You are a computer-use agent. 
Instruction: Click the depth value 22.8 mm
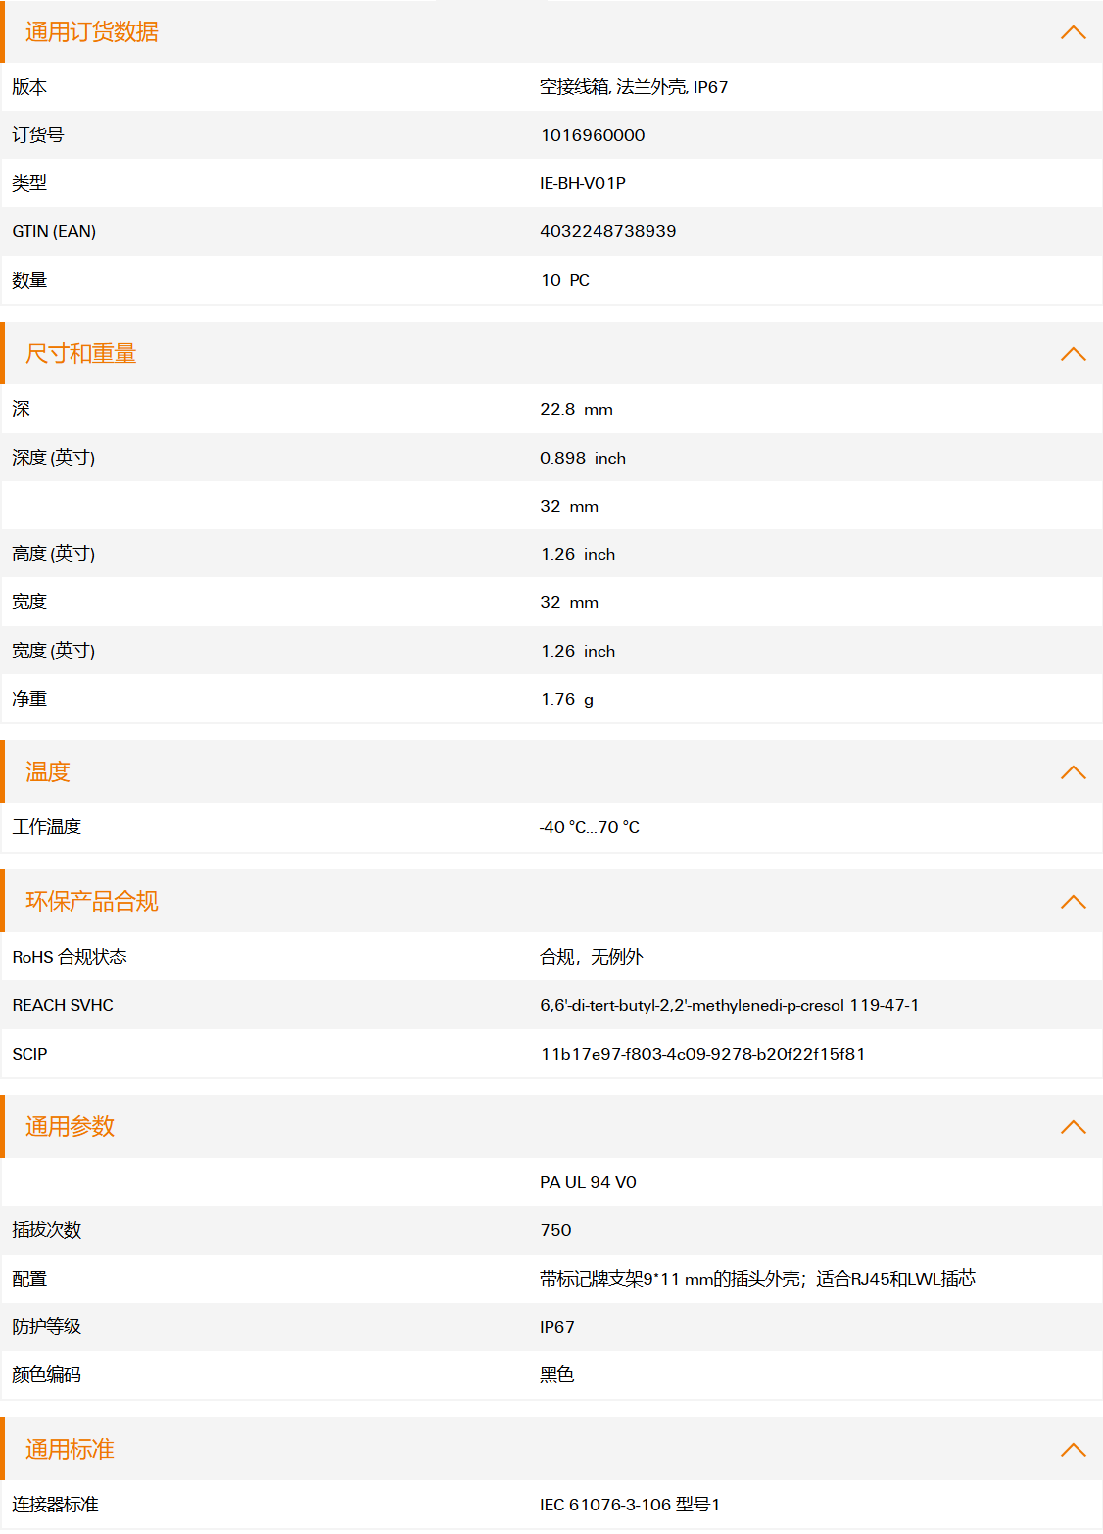[x=577, y=410]
